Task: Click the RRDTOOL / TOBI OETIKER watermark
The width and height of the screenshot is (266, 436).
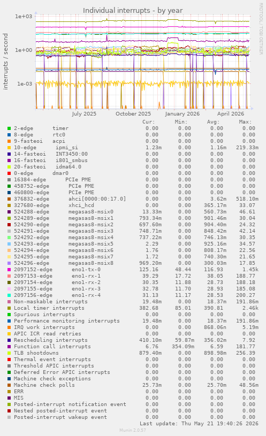Action: [x=261, y=29]
